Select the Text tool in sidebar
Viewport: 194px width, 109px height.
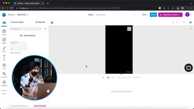tap(4, 58)
